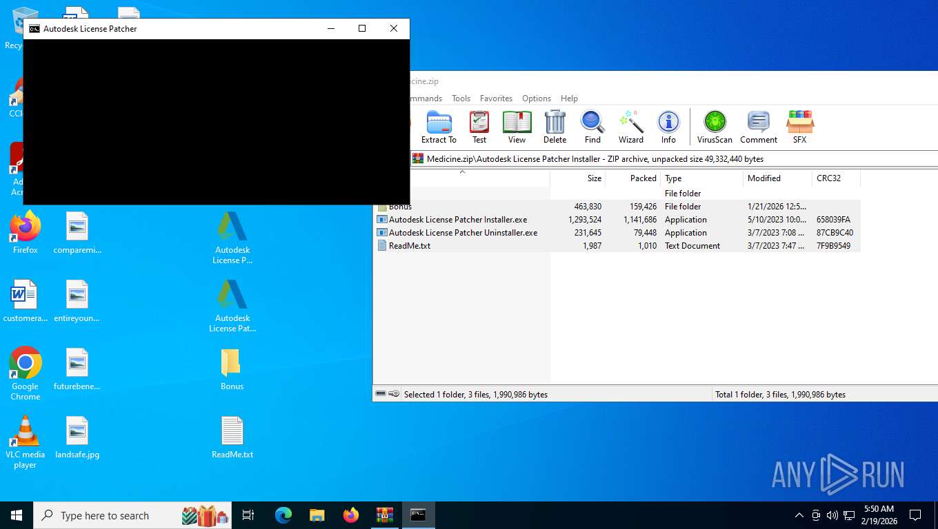Select ReadMe.txt in the archive list
Screen dimensions: 938x529
[x=617, y=246]
